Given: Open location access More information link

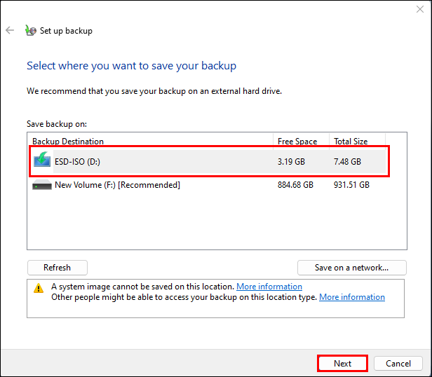Looking at the screenshot, I should (x=352, y=297).
